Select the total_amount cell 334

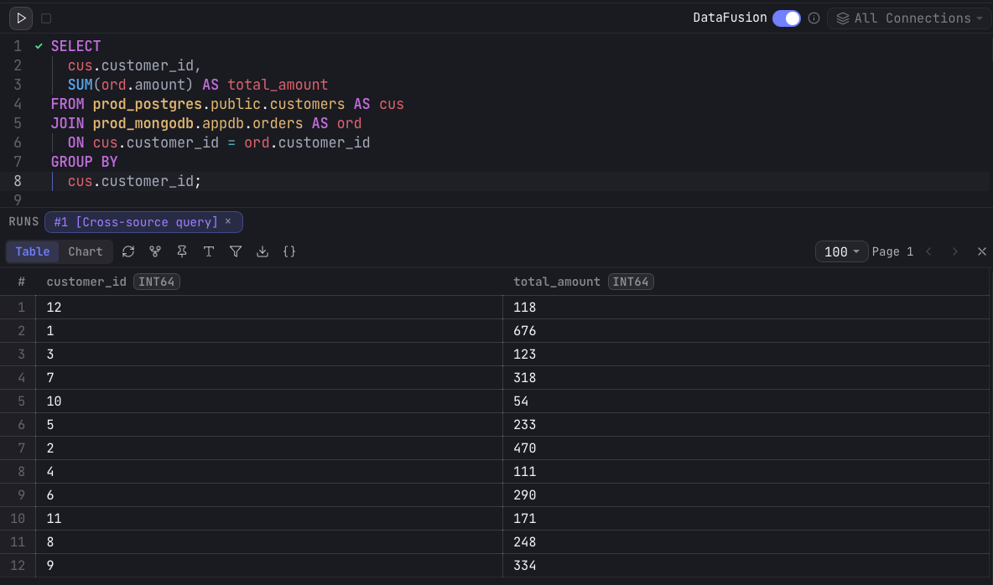746,565
